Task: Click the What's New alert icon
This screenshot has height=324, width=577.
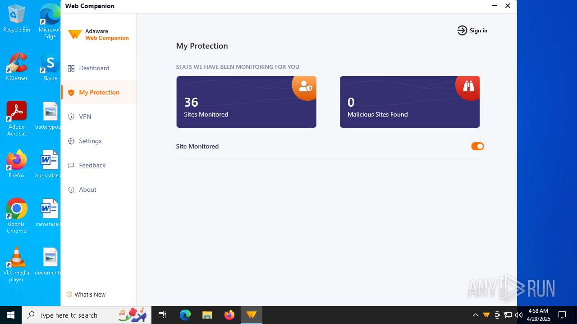Action: pos(69,294)
